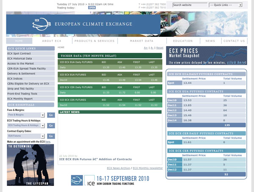Select Dec12 row in CER Futures Contracts
254x192 pixels.
207,170
